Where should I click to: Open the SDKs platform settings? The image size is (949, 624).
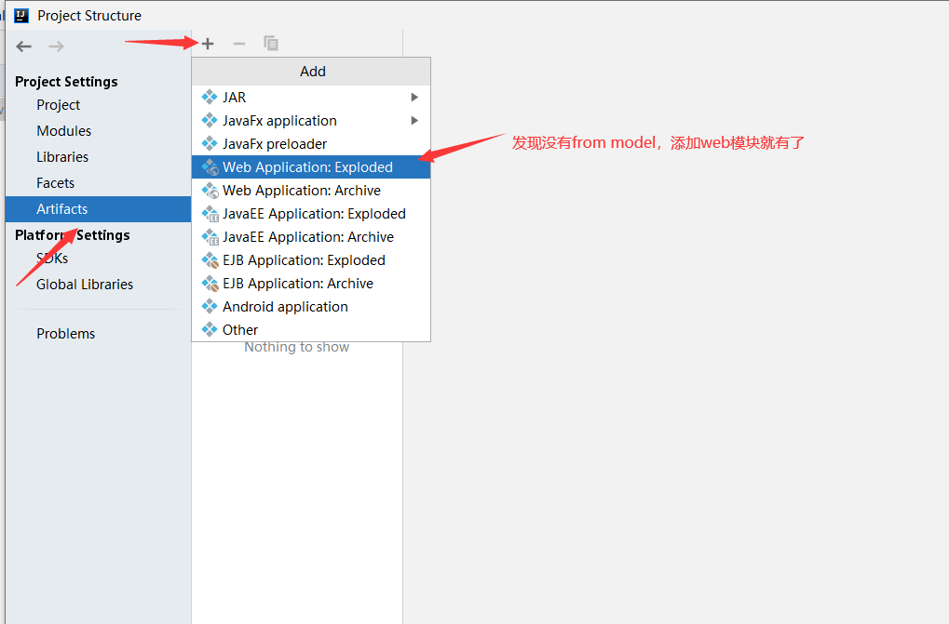(98, 259)
